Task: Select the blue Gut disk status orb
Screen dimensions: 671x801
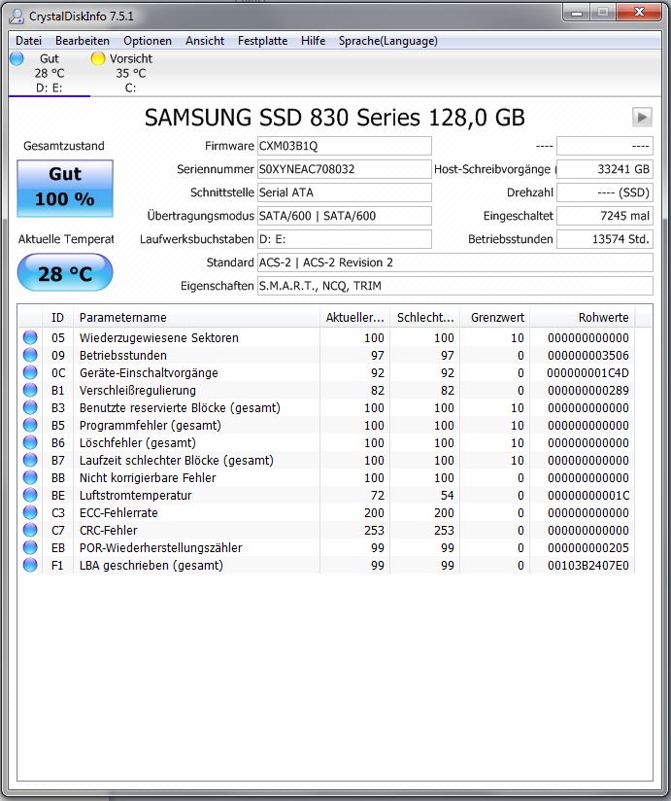Action: coord(17,58)
